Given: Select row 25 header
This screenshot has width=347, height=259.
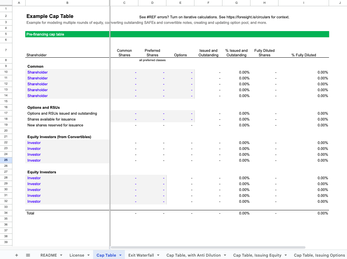Looking at the screenshot, I should 6,160.
